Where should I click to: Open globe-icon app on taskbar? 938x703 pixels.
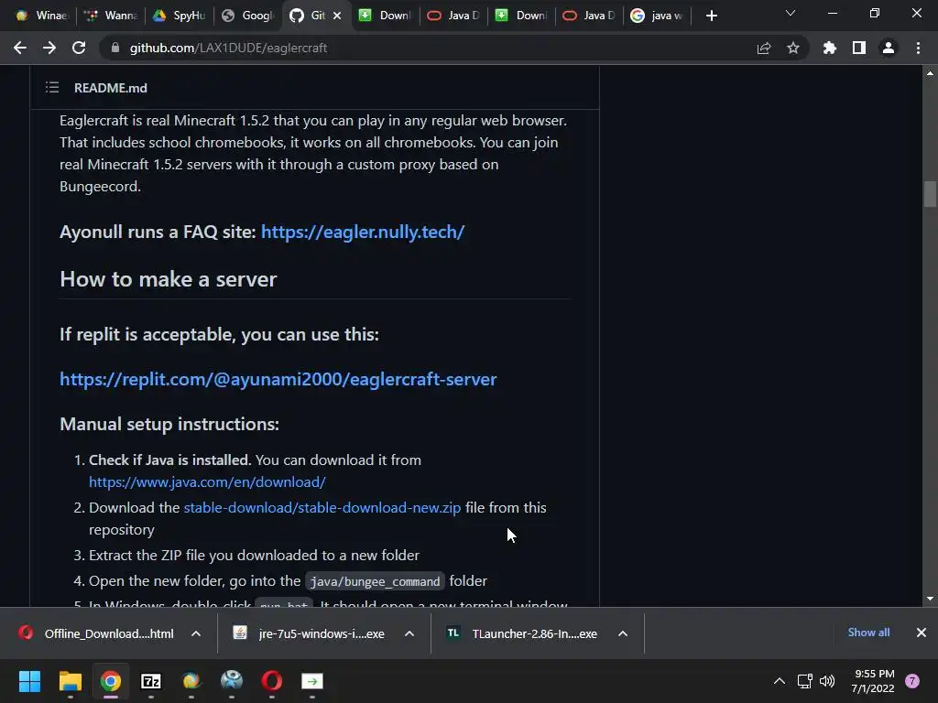(191, 681)
